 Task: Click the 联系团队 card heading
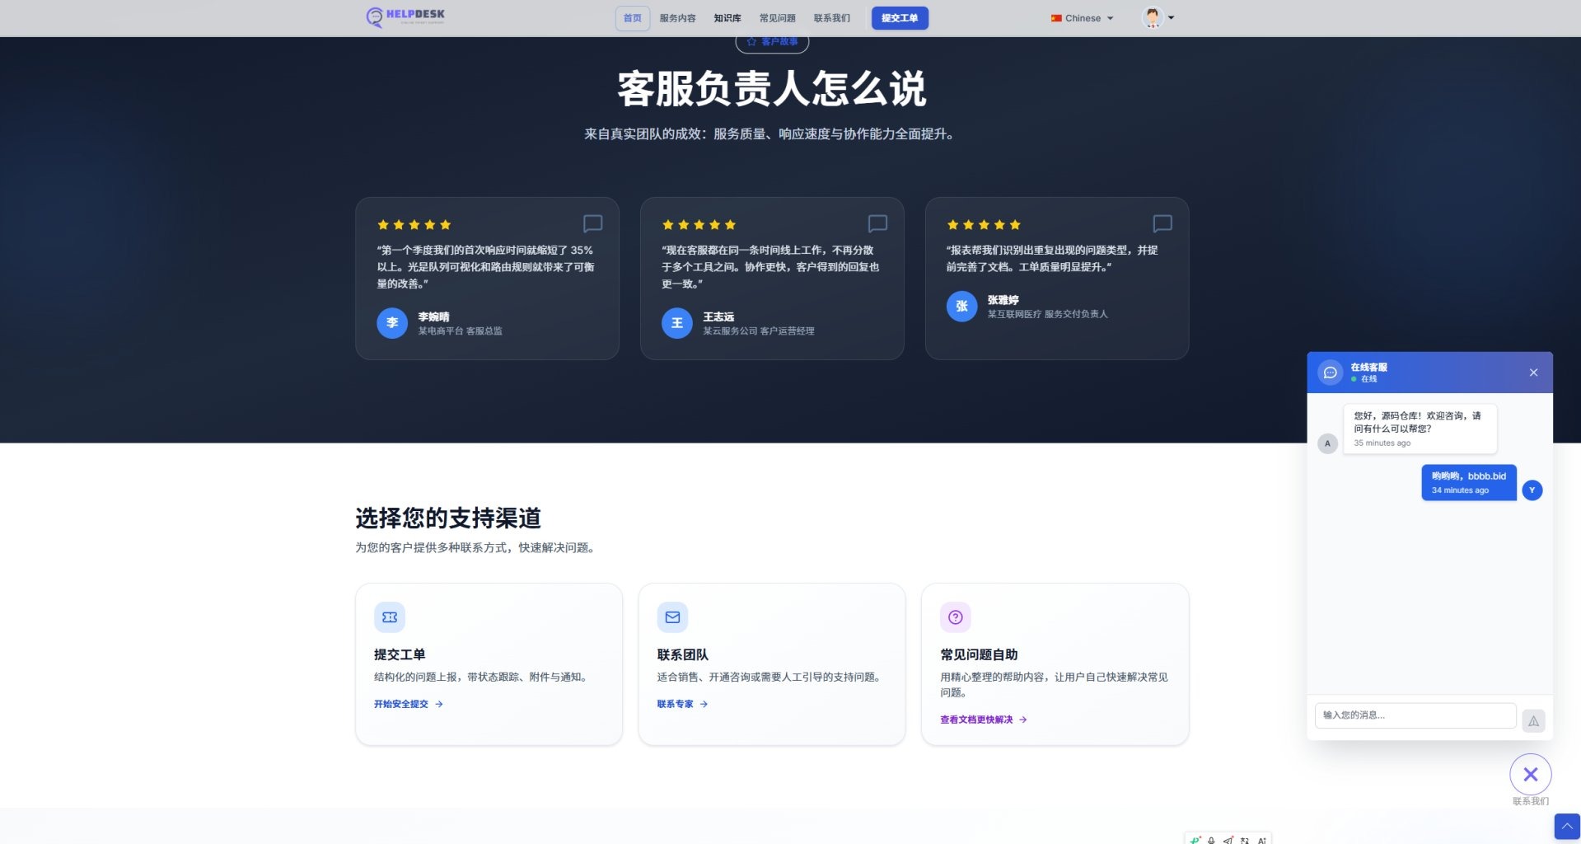pyautogui.click(x=682, y=654)
